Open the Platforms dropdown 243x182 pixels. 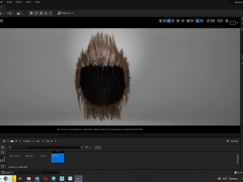(65, 13)
